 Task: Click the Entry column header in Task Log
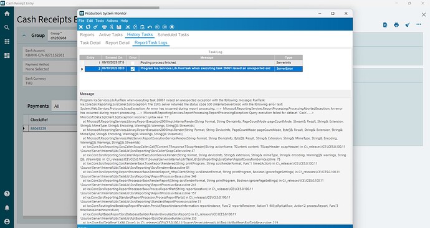(90, 57)
